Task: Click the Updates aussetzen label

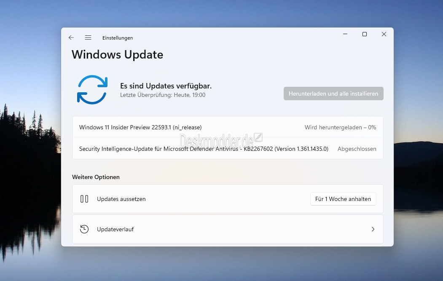Action: tap(121, 199)
